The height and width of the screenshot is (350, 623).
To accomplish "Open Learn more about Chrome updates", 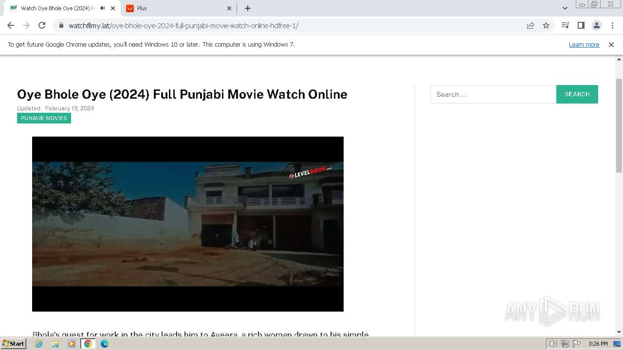I will [x=584, y=45].
